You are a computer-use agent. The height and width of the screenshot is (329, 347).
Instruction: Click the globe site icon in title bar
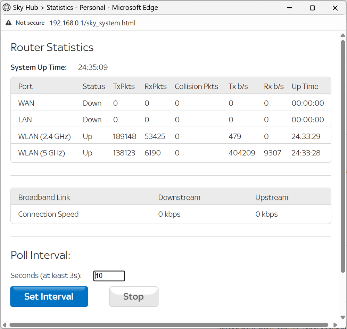(x=7, y=8)
